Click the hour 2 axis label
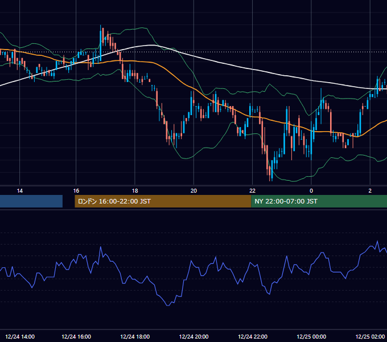 [370, 190]
